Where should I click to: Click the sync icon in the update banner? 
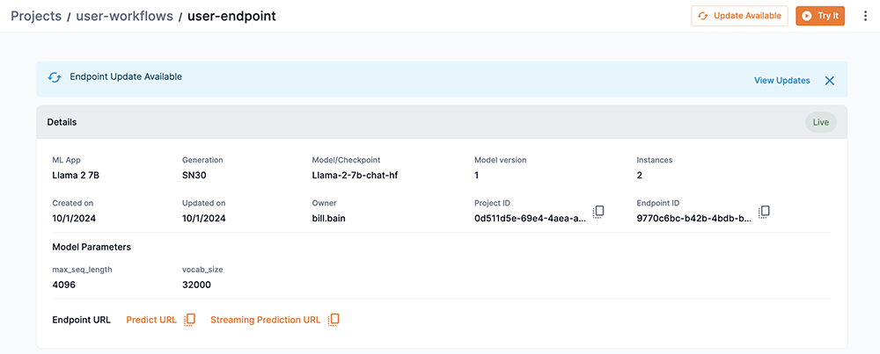(x=55, y=77)
